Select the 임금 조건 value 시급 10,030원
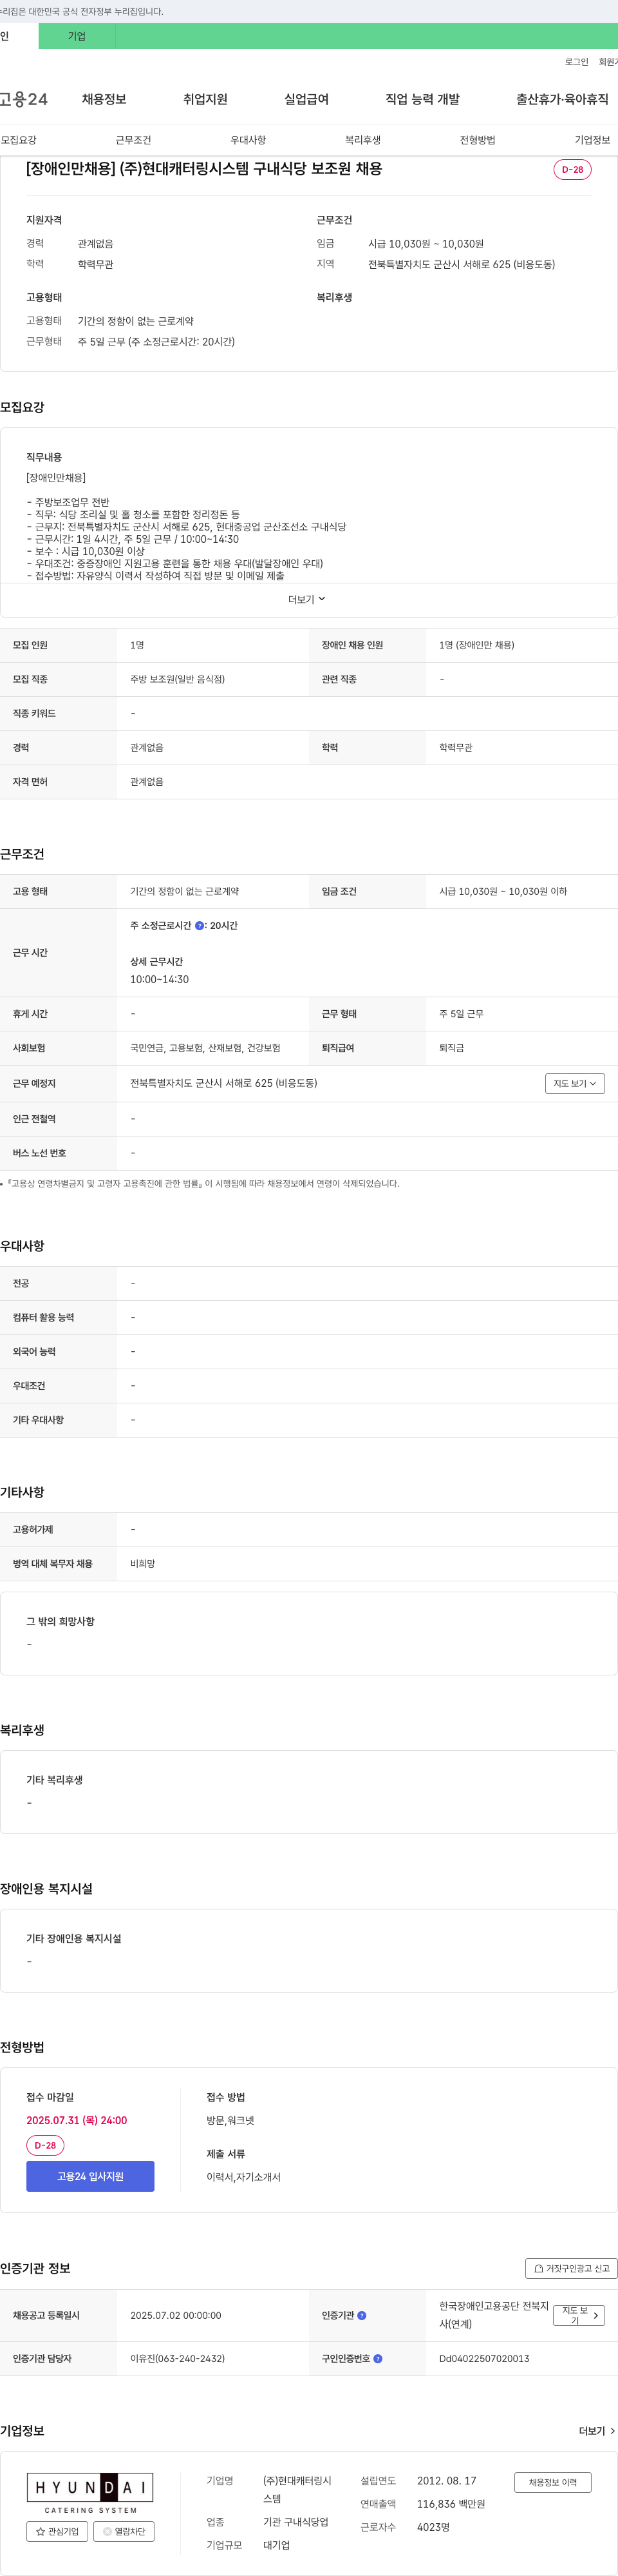 pyautogui.click(x=503, y=891)
